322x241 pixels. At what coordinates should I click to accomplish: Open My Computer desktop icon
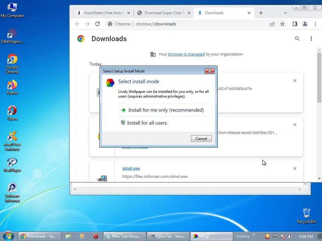pos(12,10)
